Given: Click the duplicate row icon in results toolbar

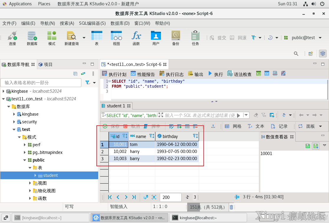Looking at the screenshot, I should point(187,126).
